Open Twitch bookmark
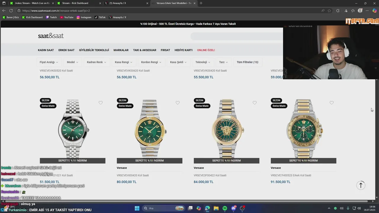The height and width of the screenshot is (213, 379). (x=51, y=17)
